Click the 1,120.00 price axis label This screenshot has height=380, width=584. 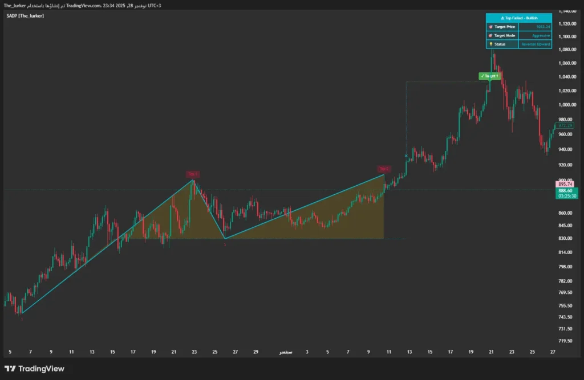tap(567, 24)
